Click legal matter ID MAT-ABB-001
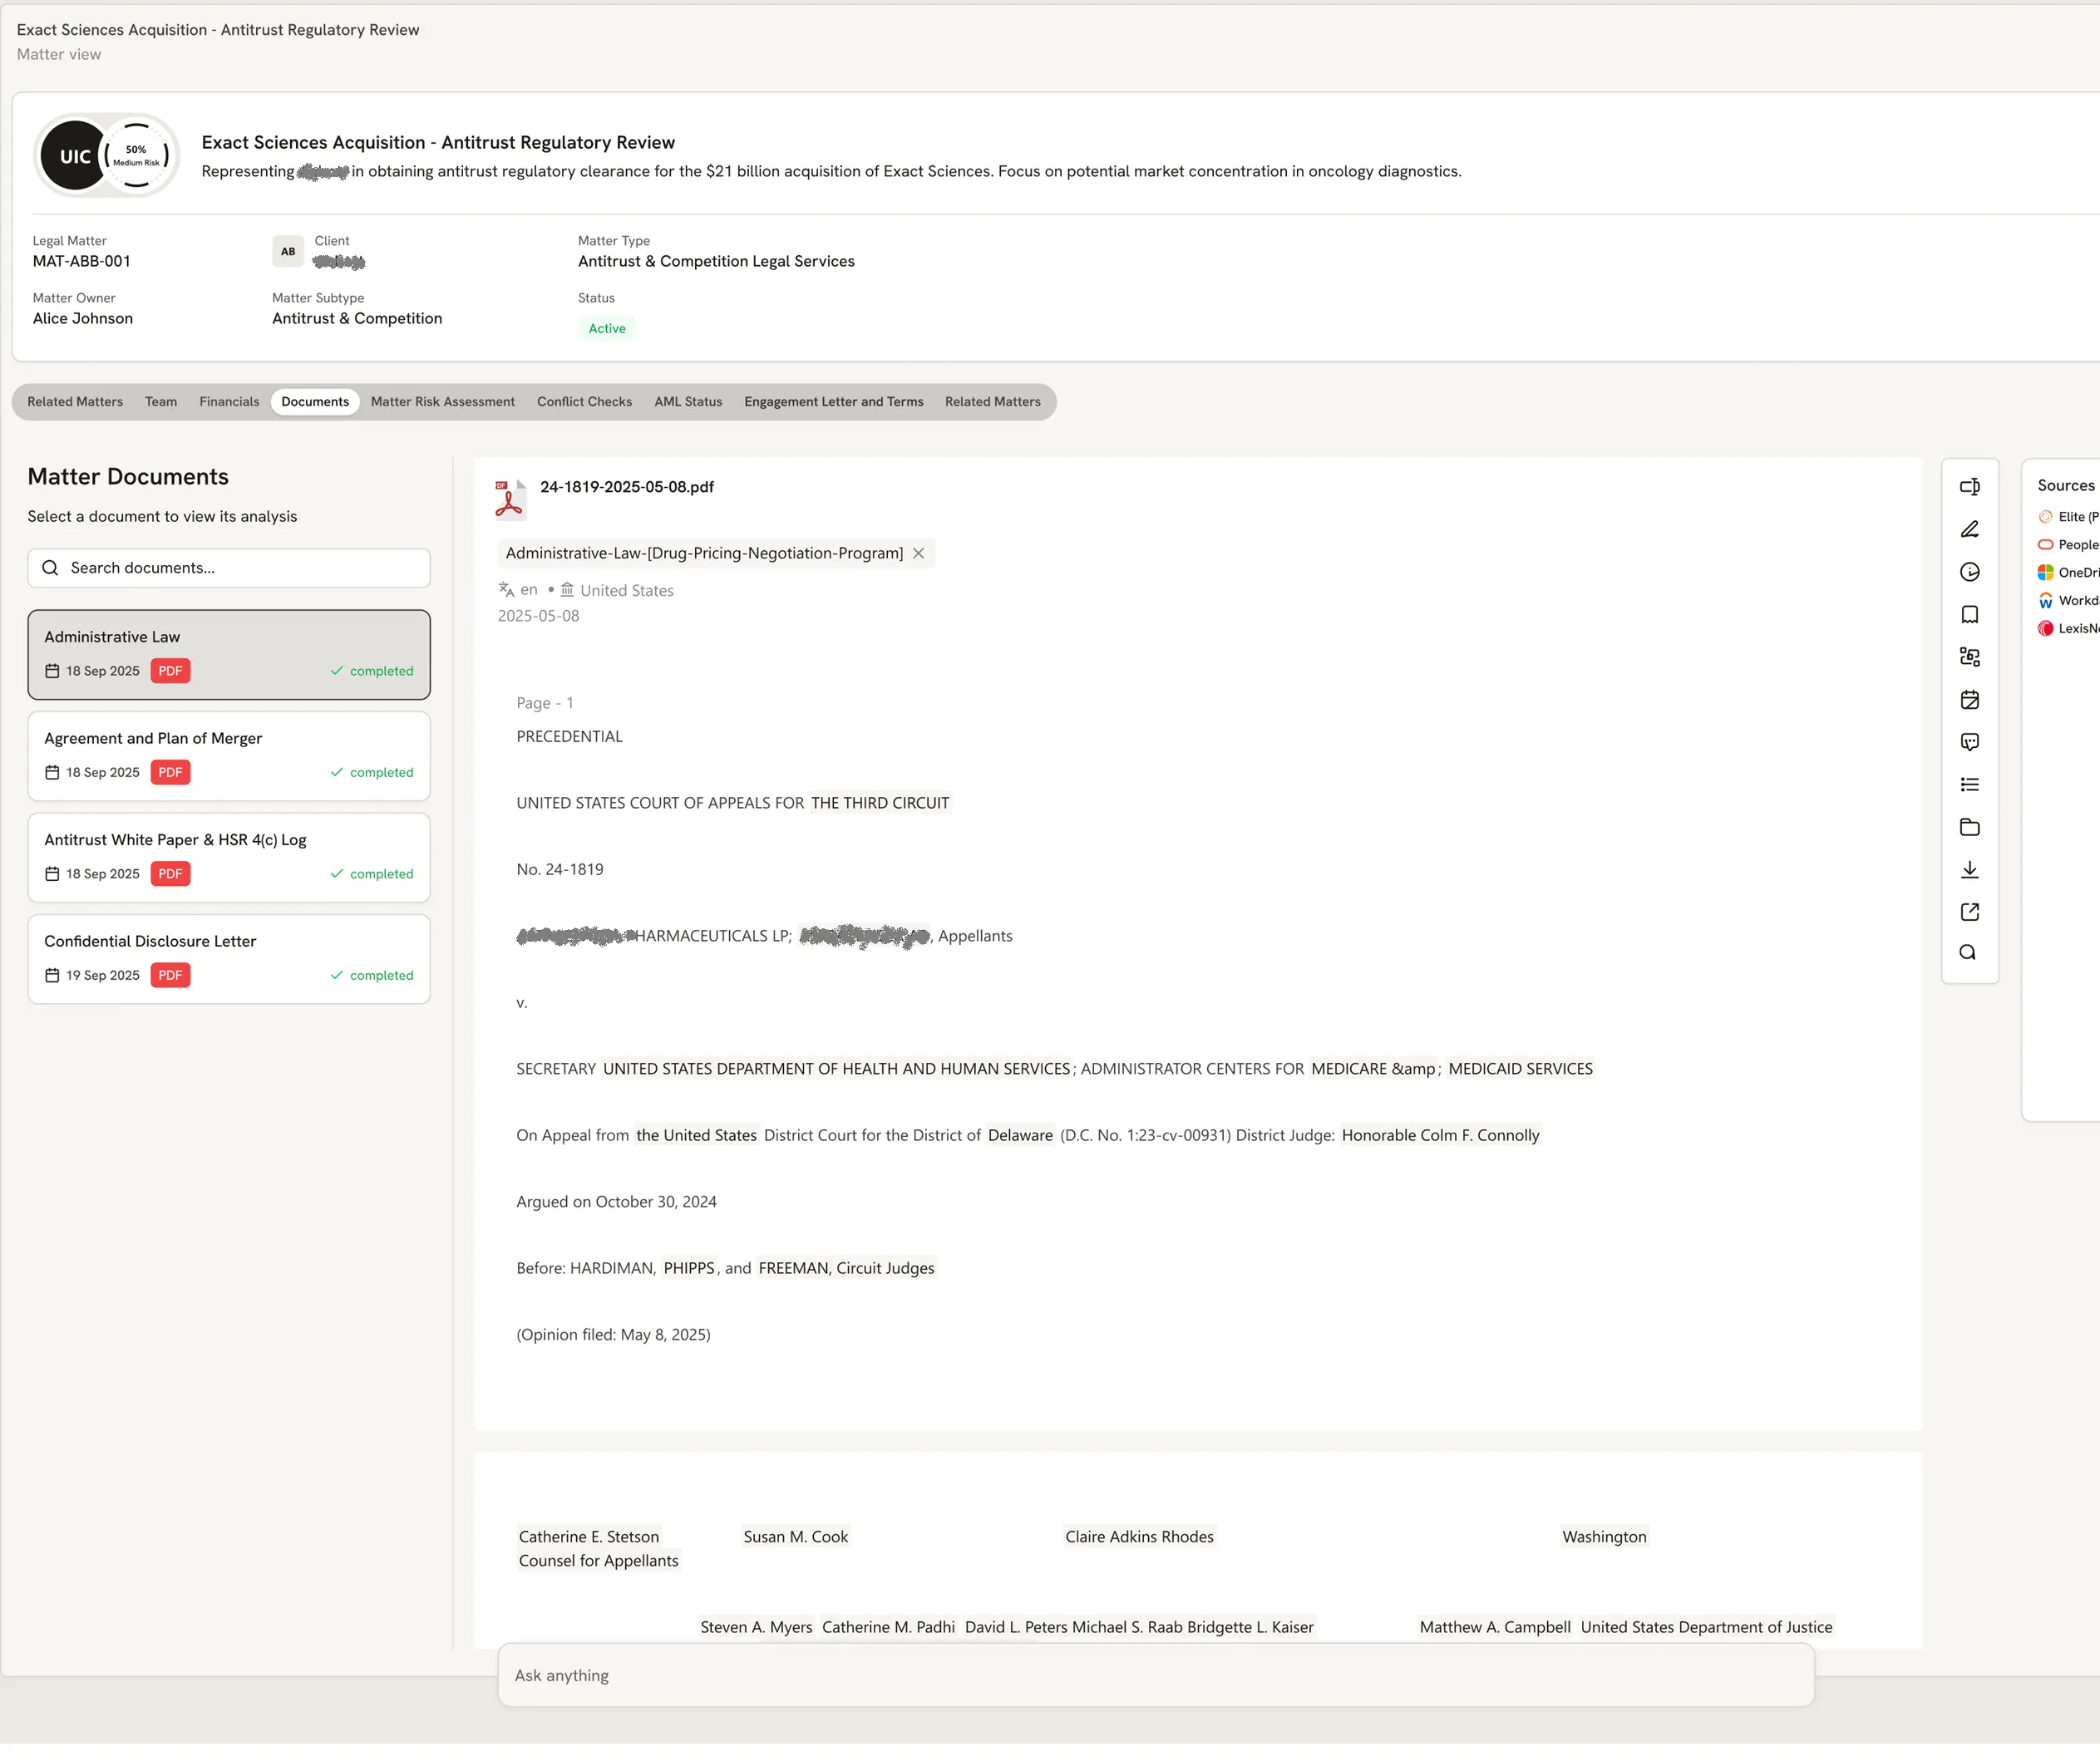This screenshot has height=1756, width=2100. coord(82,261)
